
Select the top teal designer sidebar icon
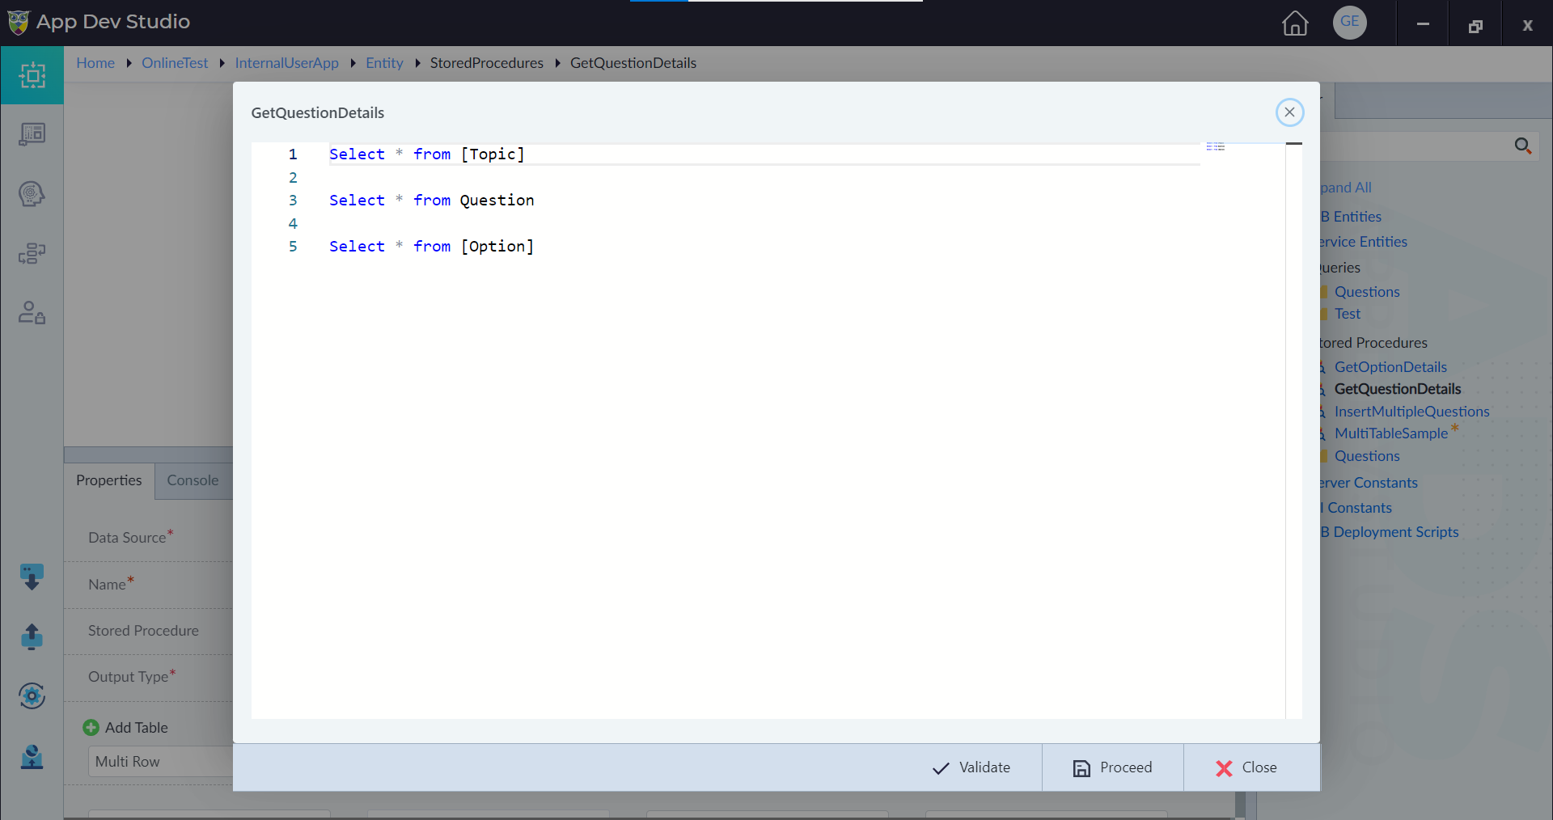click(32, 75)
